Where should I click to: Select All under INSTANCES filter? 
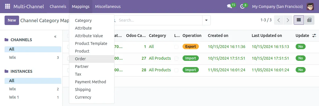(33, 81)
